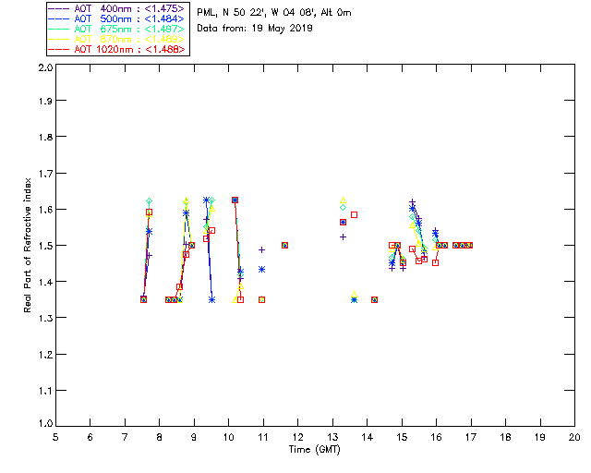The image size is (591, 473).
Task: Click the y-axis tick label 1.7
Action: [x=45, y=174]
